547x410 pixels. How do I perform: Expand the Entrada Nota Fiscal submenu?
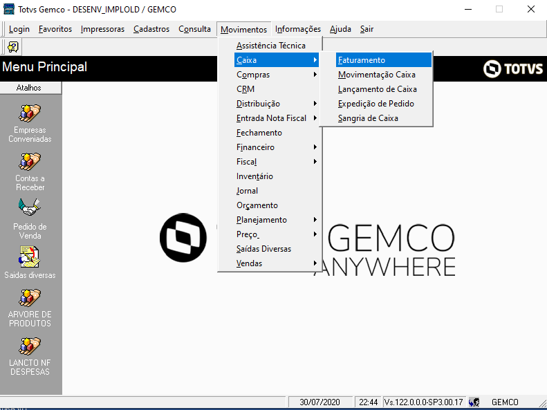[277, 118]
